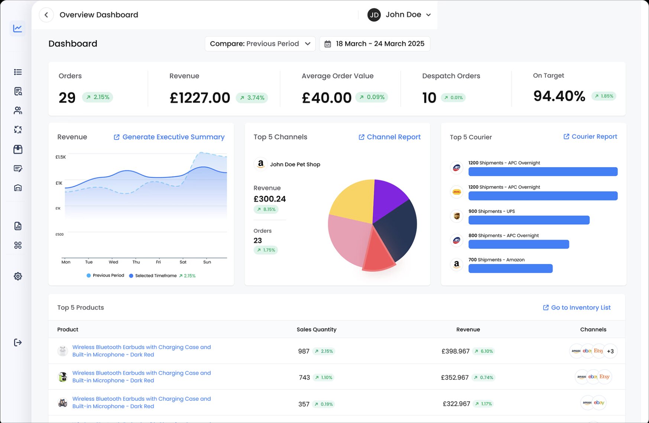Click the list view sidebar icon
Image resolution: width=649 pixels, height=423 pixels.
pos(17,72)
